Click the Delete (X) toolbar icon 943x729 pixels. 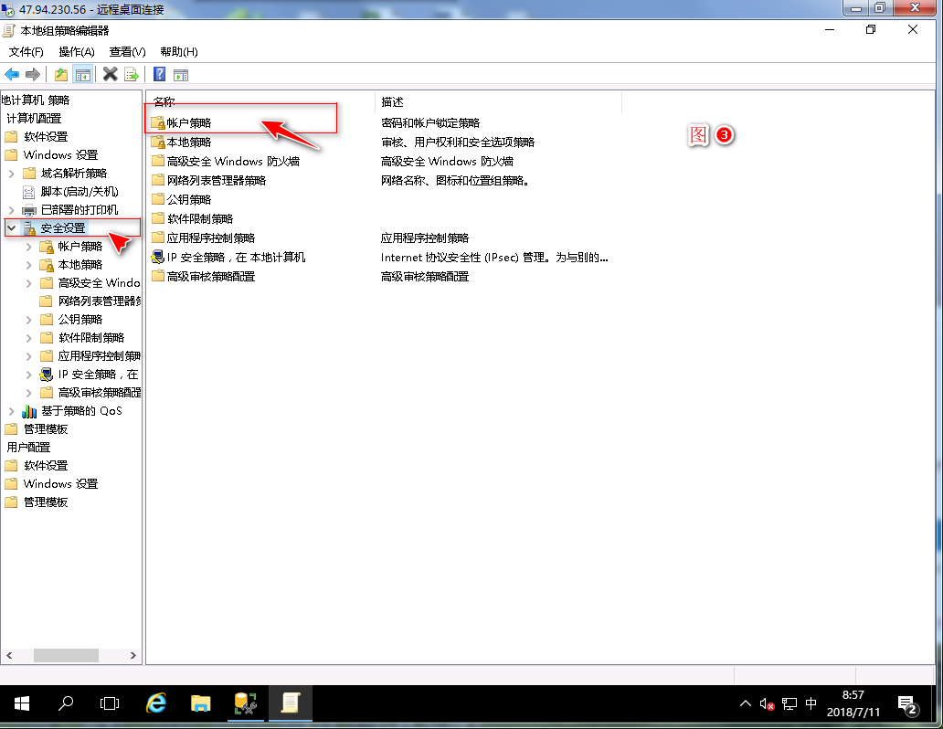point(111,75)
